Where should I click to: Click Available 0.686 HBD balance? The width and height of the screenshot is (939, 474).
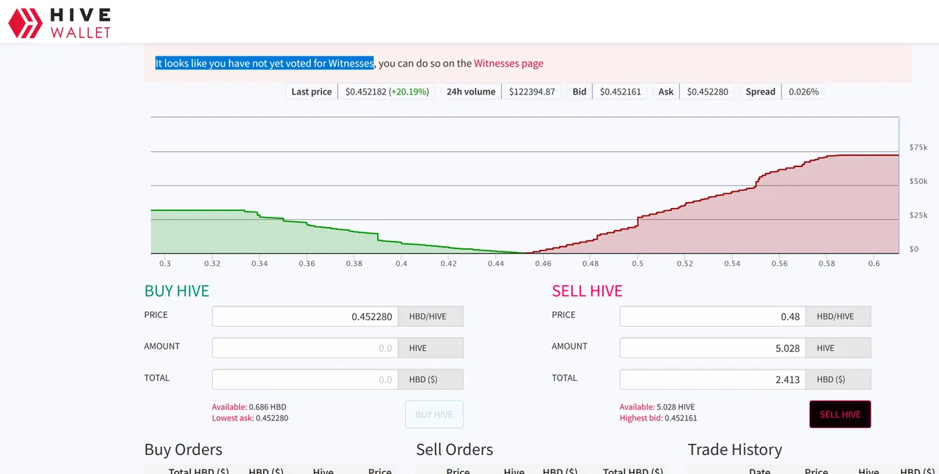pos(249,407)
